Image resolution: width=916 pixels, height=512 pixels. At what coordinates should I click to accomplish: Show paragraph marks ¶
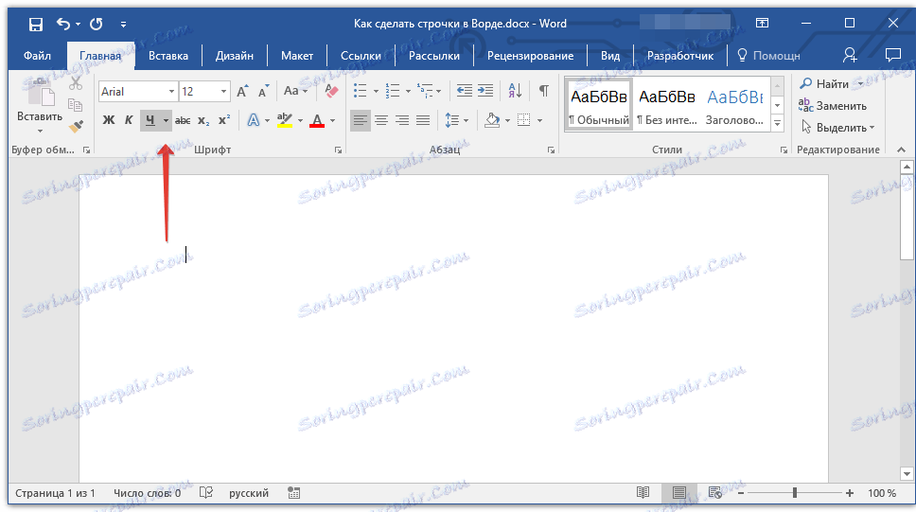pyautogui.click(x=543, y=91)
